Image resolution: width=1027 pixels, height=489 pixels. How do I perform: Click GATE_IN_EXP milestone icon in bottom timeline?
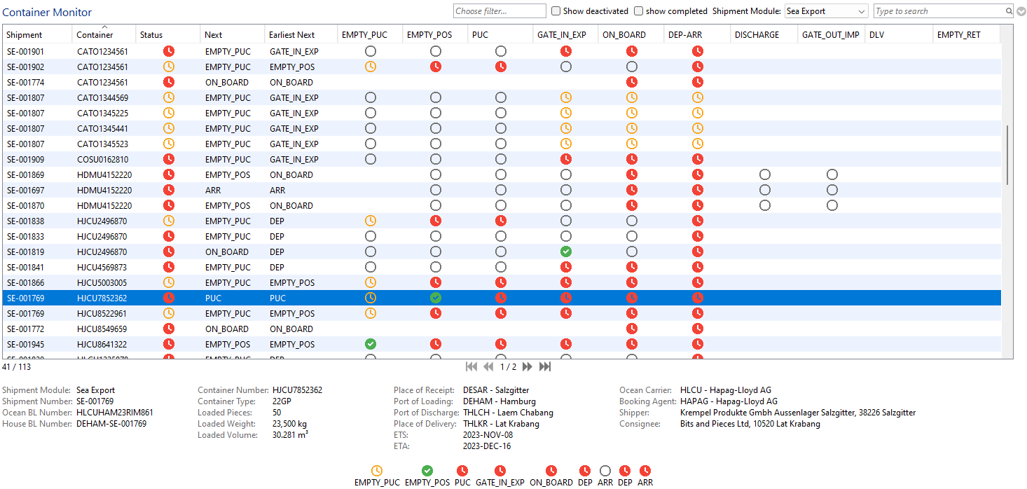click(500, 471)
